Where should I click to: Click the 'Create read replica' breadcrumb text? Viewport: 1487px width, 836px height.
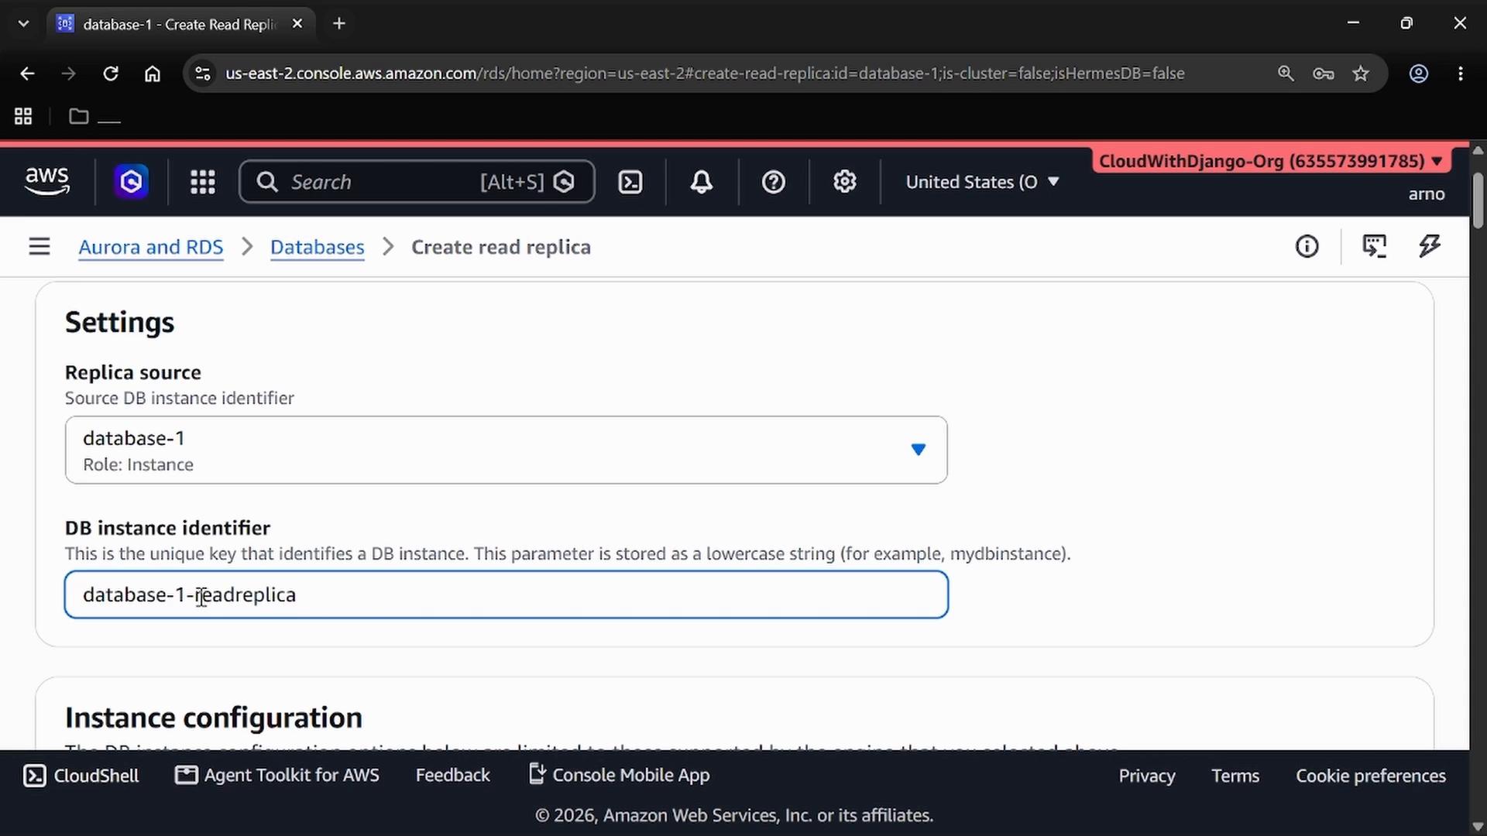(501, 247)
